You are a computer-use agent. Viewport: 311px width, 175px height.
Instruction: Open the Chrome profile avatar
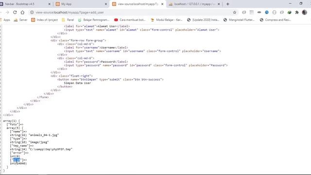click(x=305, y=12)
